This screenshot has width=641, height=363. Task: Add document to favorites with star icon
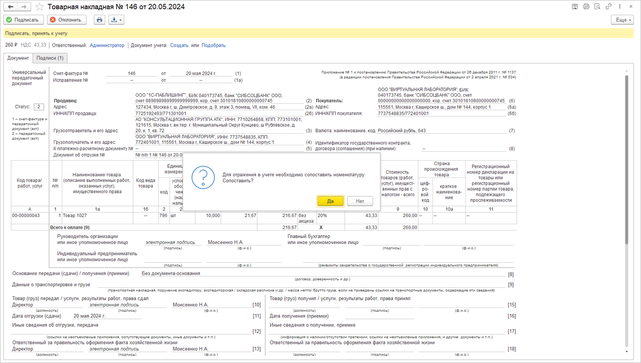pyautogui.click(x=40, y=6)
